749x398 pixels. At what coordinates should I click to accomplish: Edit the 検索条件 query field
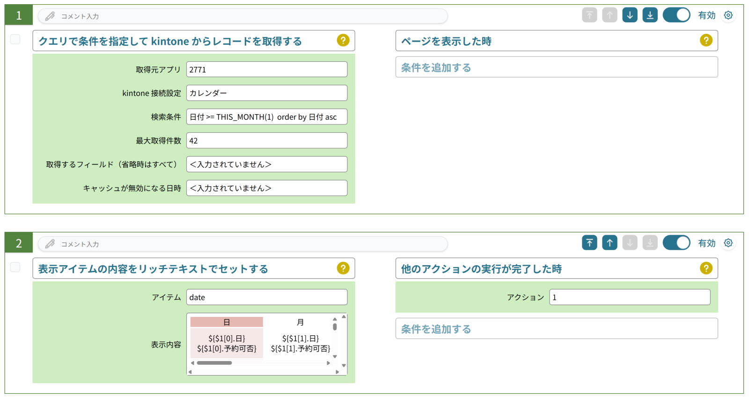pyautogui.click(x=266, y=117)
